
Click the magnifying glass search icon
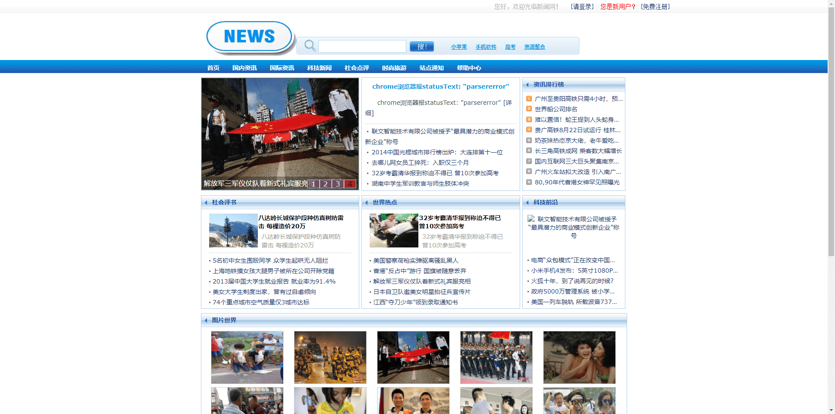pos(310,45)
